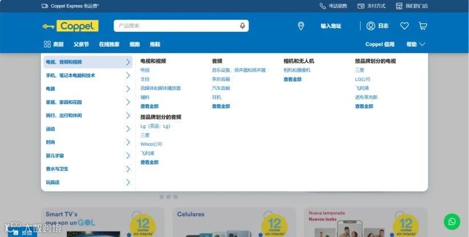Expand the 帮助 dropdown
The image size is (469, 237).
click(x=415, y=44)
